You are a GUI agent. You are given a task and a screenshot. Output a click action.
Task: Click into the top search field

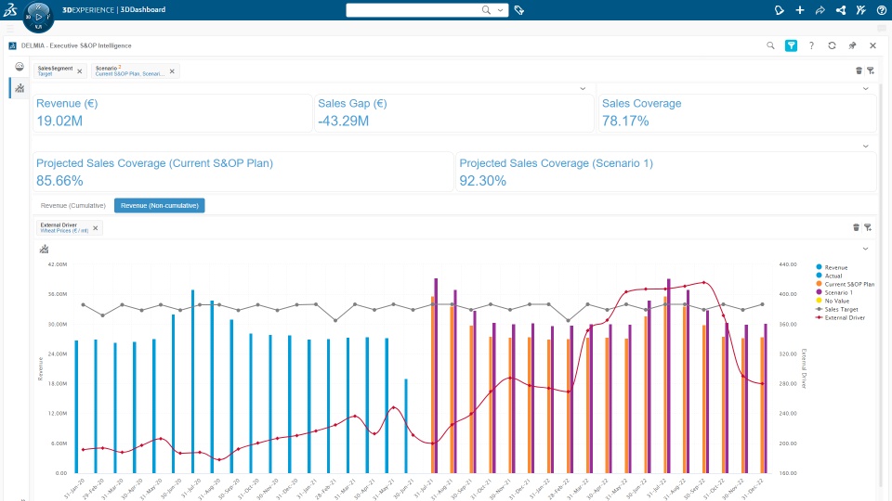pyautogui.click(x=413, y=9)
